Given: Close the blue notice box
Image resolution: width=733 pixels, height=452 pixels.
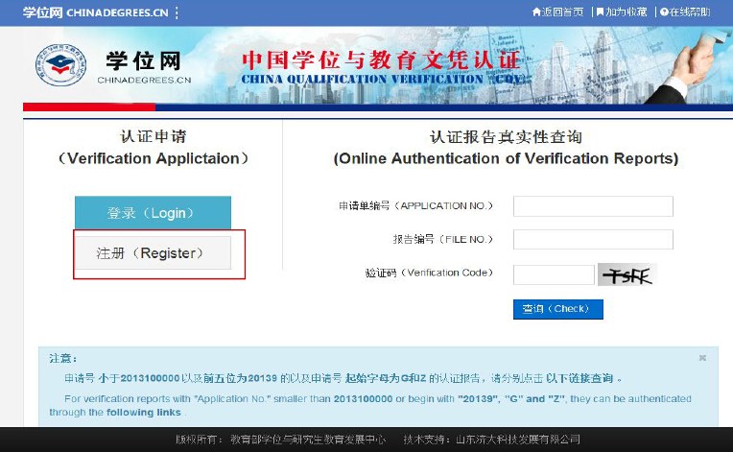Looking at the screenshot, I should pyautogui.click(x=702, y=358).
